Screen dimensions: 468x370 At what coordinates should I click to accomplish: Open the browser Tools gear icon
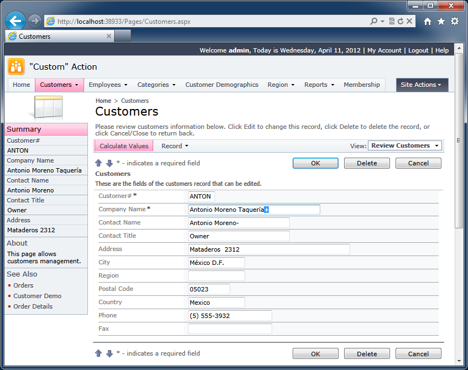pyautogui.click(x=455, y=21)
